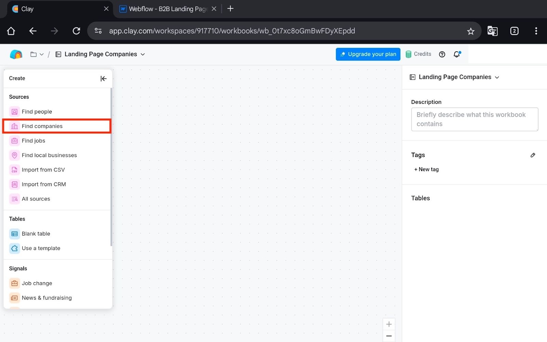Open notifications bell icon
Viewport: 547px width, 342px height.
click(457, 54)
